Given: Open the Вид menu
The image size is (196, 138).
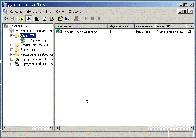Looking at the screenshot, I should point(48,12).
